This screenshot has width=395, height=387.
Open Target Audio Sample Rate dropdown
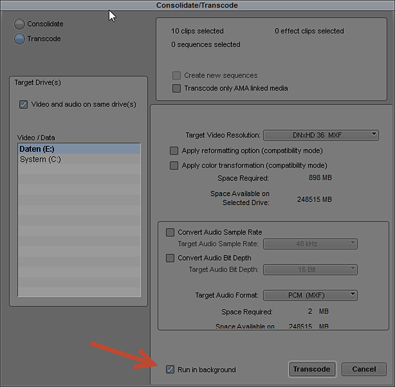[310, 244]
